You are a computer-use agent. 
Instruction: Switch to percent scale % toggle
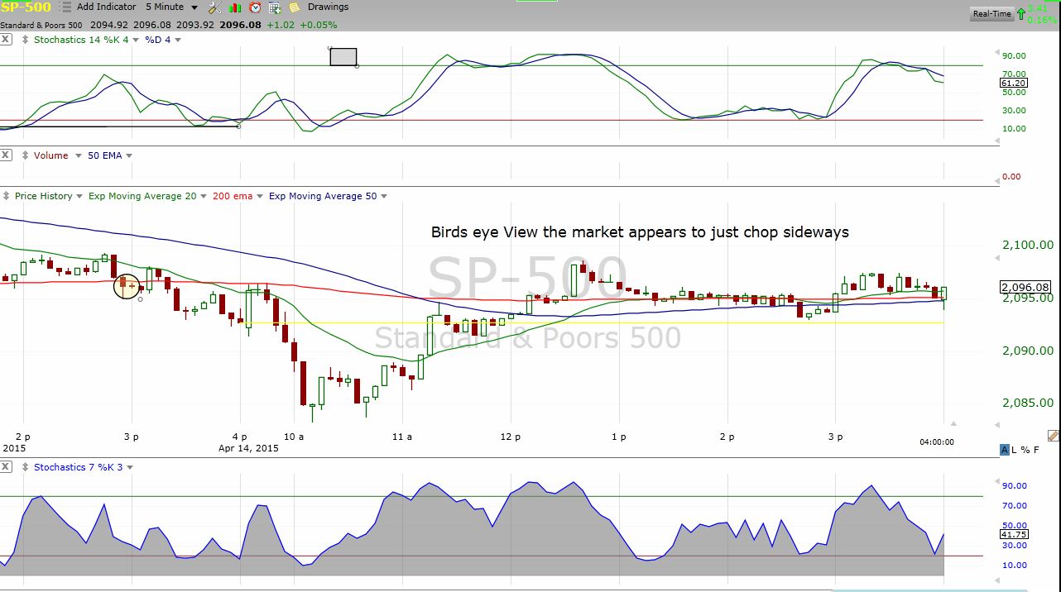(1025, 450)
